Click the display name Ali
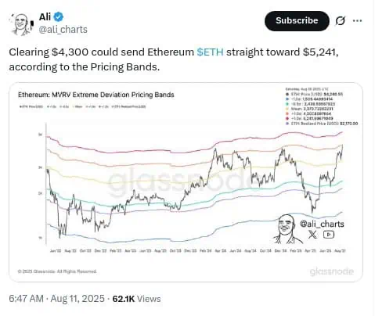 (x=45, y=17)
